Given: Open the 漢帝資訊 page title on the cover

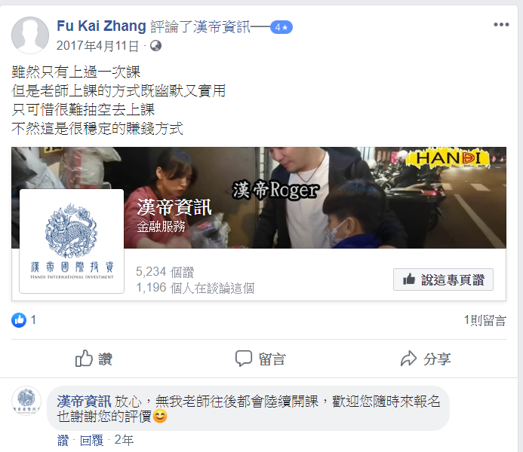Looking at the screenshot, I should point(174,207).
